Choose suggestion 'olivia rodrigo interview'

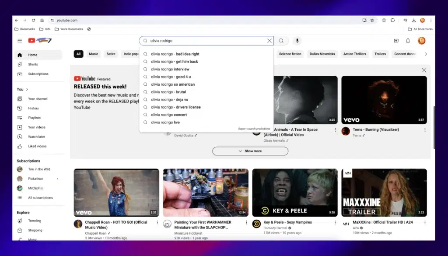tap(206, 69)
